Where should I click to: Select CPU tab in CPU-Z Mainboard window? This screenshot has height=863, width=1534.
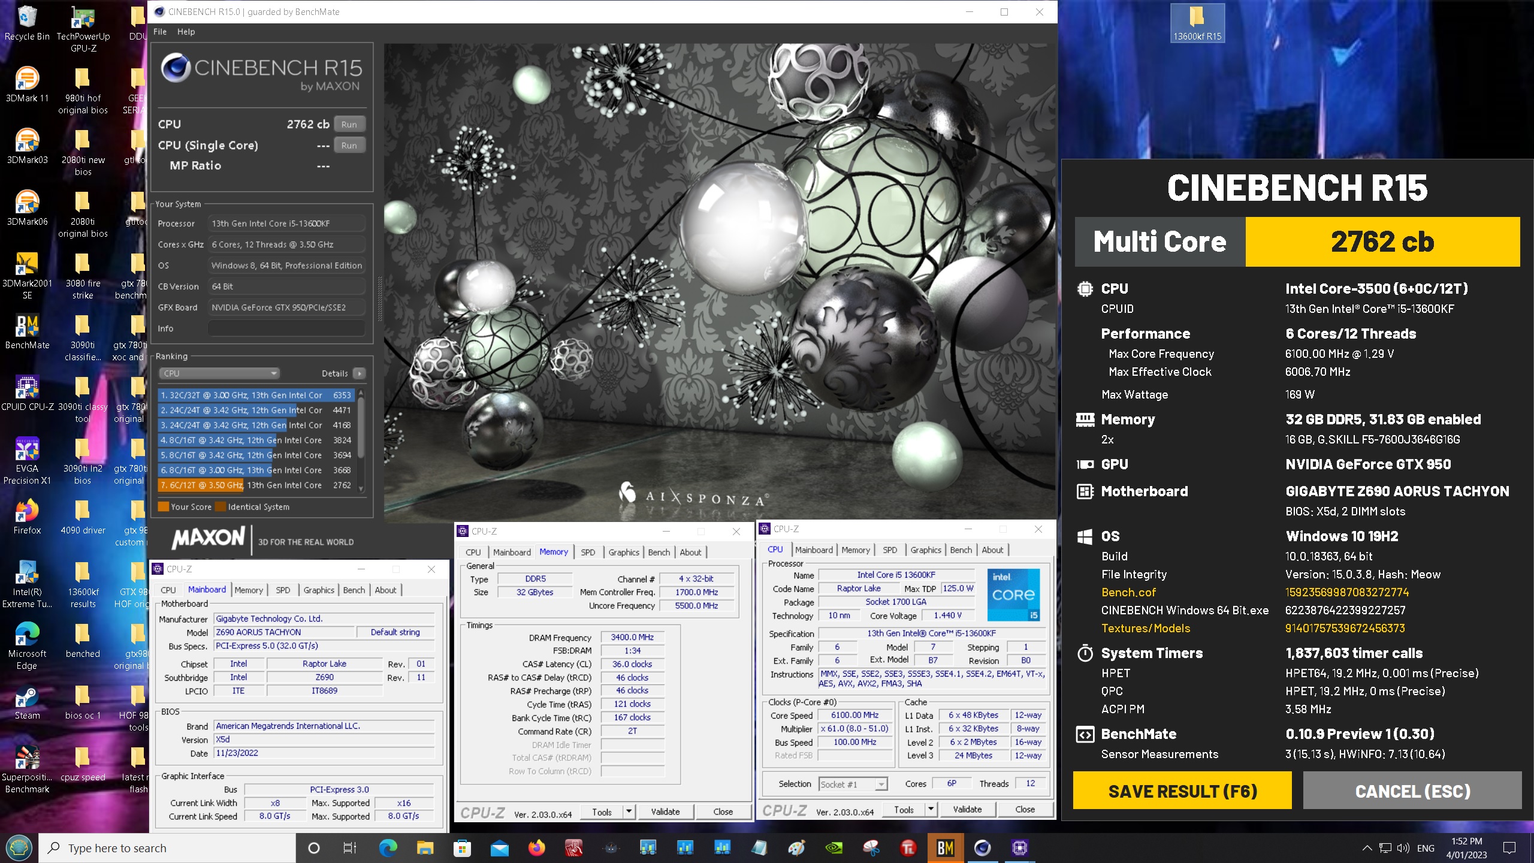point(168,590)
